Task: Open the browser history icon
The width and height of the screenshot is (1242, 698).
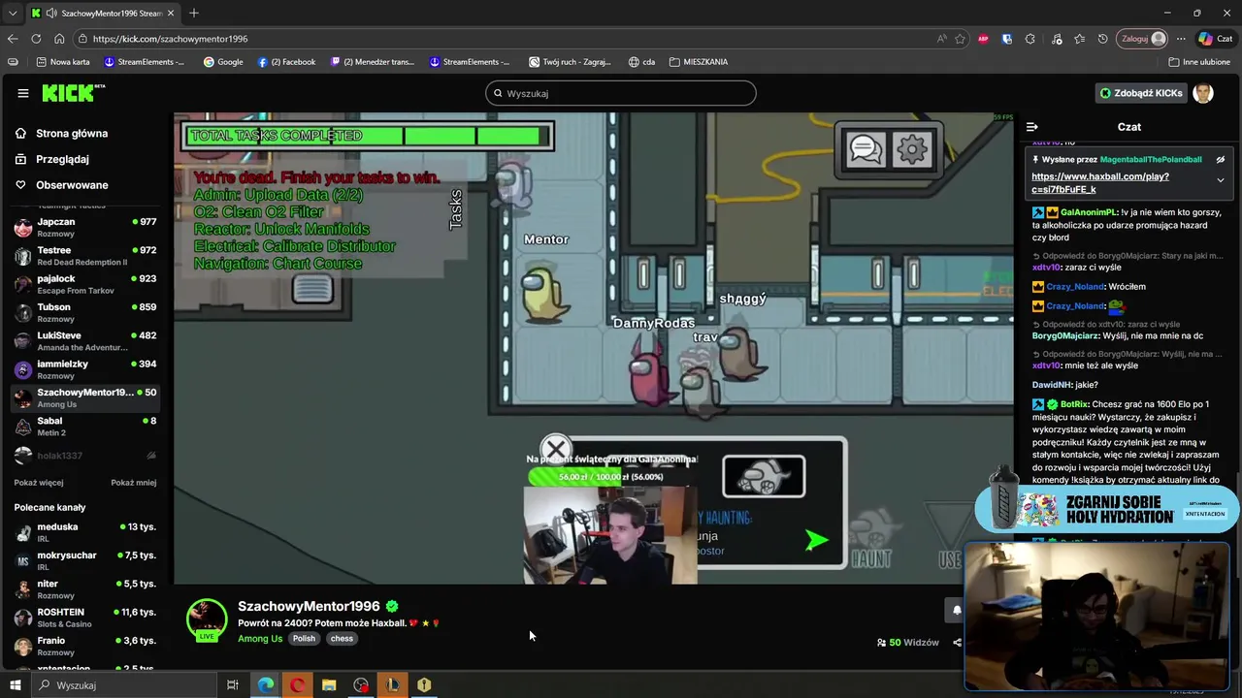Action: (1103, 39)
